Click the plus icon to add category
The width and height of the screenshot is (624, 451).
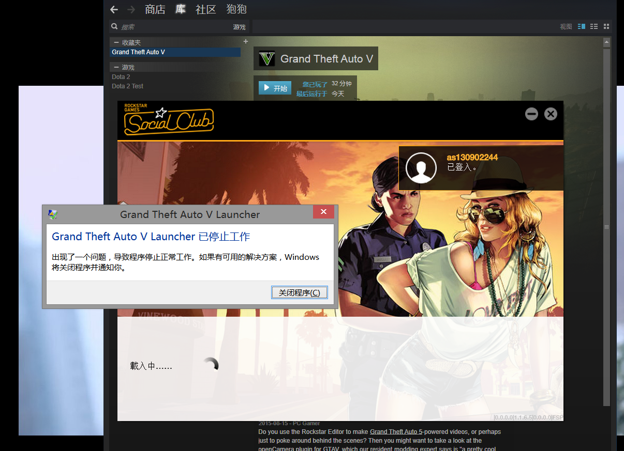tap(246, 41)
